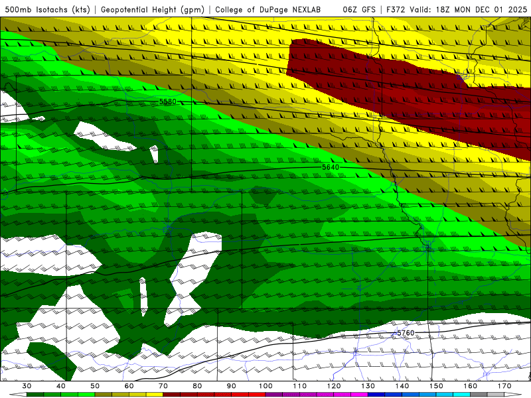Click the '40' color bar tick label
Viewport: 531px width, 398px height.
coord(61,386)
